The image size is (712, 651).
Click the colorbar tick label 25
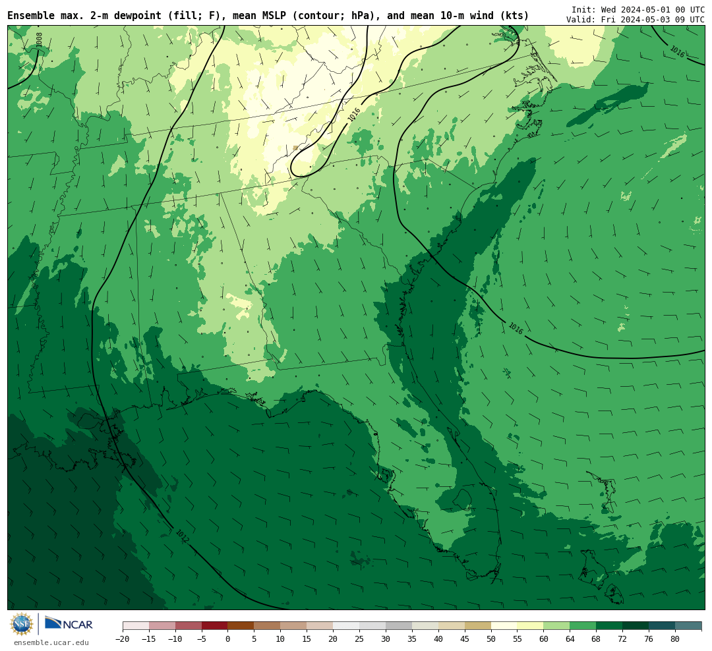[360, 638]
